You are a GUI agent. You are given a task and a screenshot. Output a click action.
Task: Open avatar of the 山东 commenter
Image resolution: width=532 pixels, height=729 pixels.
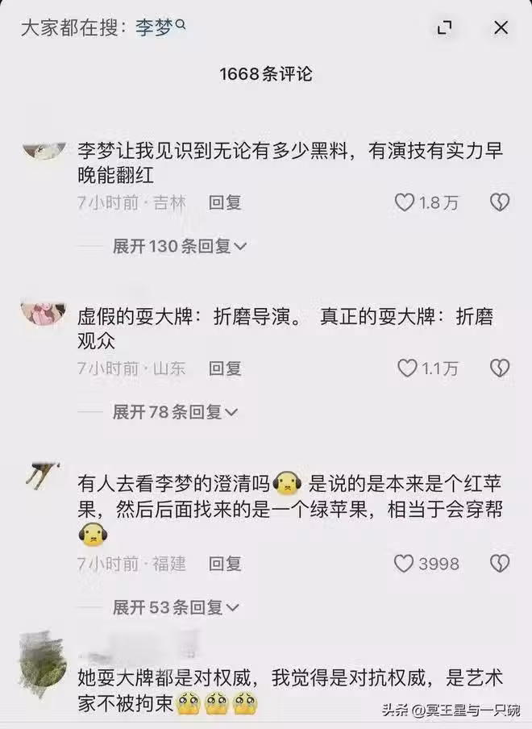(44, 312)
